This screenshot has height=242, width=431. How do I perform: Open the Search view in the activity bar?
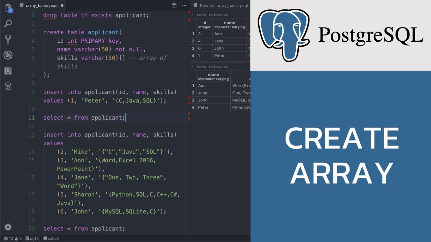(x=8, y=24)
